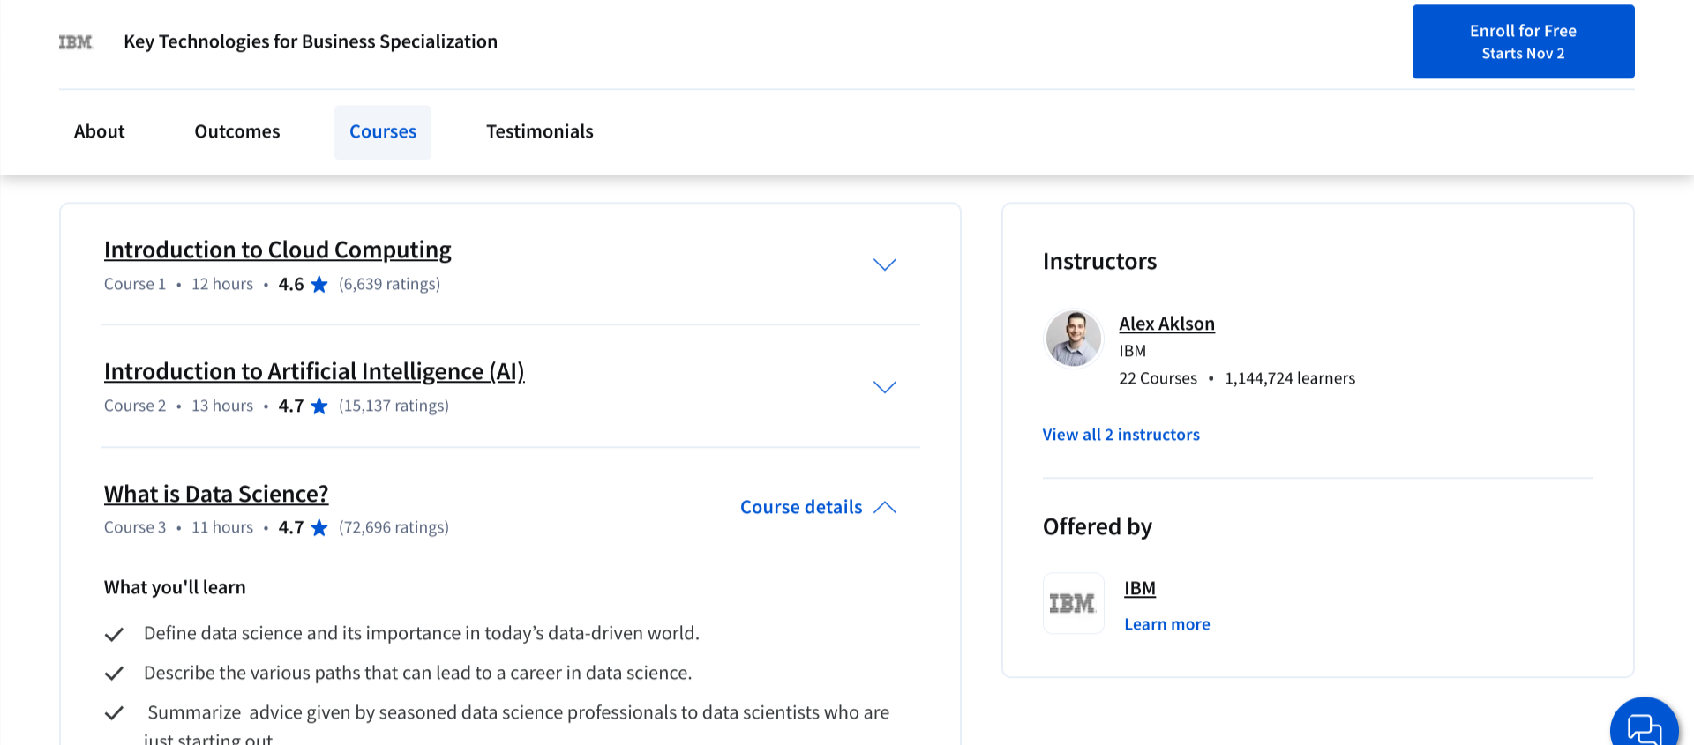Viewport: 1694px width, 745px height.
Task: Click the star on the Data Science rating
Action: click(x=319, y=528)
